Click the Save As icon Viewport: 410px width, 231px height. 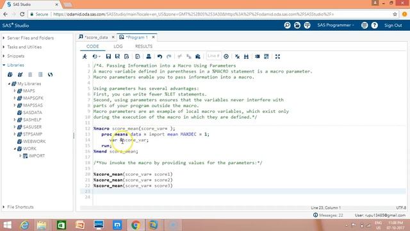coord(117,56)
